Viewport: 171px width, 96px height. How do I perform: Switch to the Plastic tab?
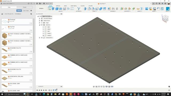coord(83,6)
